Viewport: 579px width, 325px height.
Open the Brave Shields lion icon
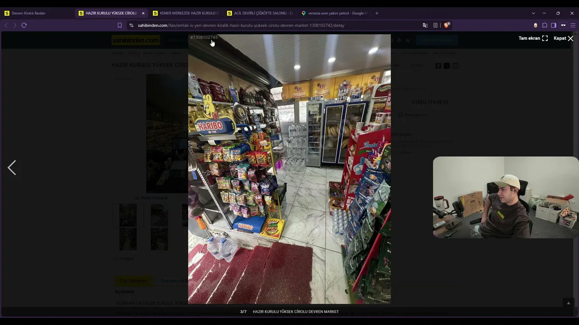coord(446,25)
